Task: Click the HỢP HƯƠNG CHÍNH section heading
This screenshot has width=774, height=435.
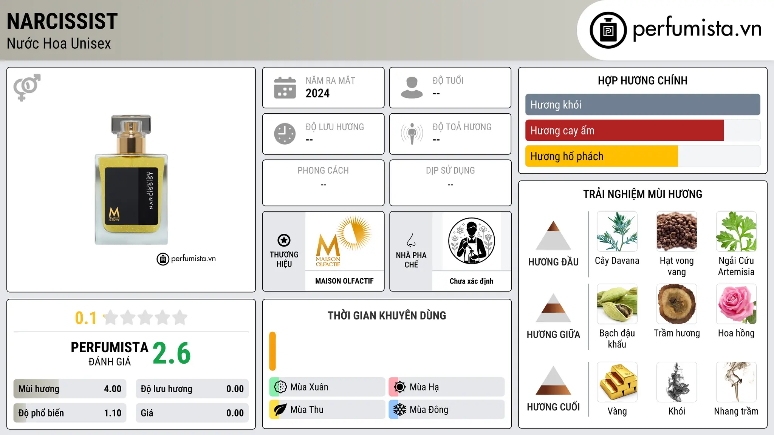Action: pyautogui.click(x=642, y=80)
